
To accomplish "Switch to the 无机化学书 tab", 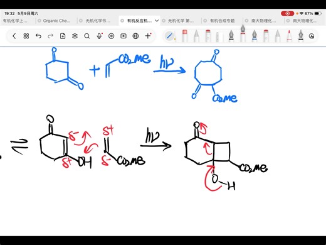I will [x=98, y=21].
